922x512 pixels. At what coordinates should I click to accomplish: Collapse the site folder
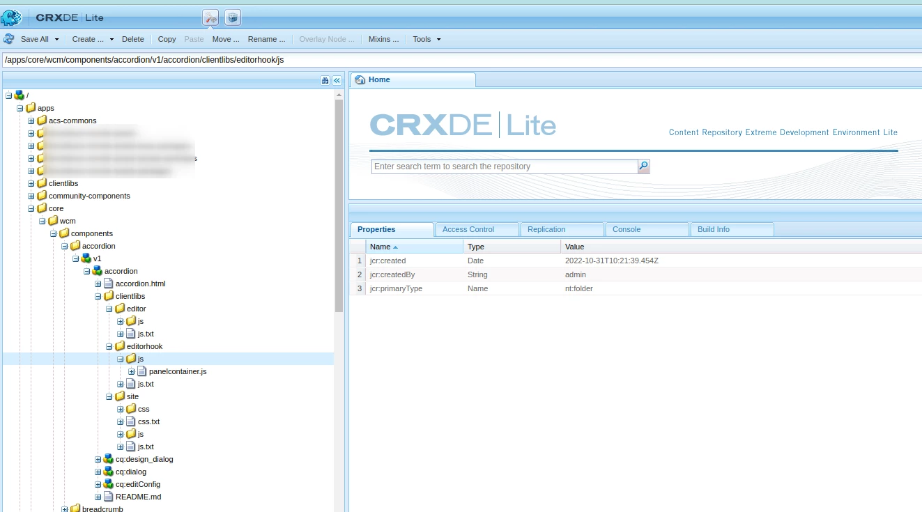(x=109, y=396)
